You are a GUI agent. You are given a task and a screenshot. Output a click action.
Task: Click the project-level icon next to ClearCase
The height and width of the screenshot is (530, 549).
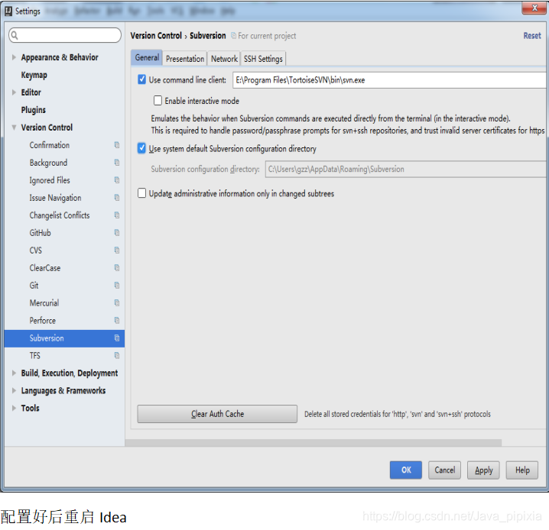click(117, 268)
